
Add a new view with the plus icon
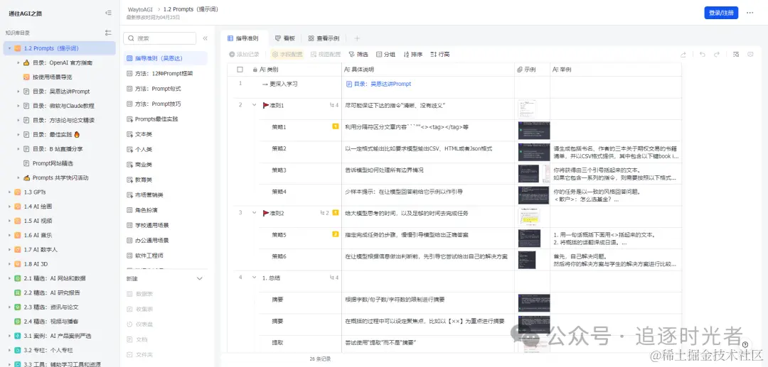tap(357, 38)
